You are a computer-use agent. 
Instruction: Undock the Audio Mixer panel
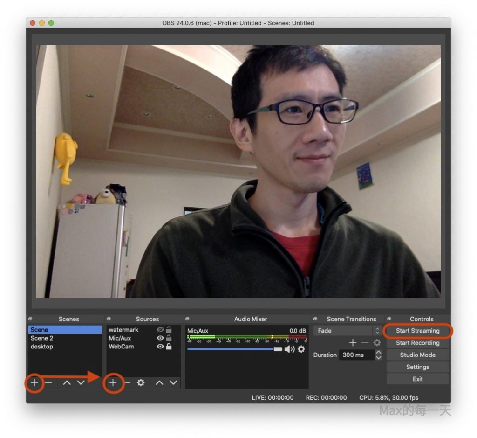187,319
